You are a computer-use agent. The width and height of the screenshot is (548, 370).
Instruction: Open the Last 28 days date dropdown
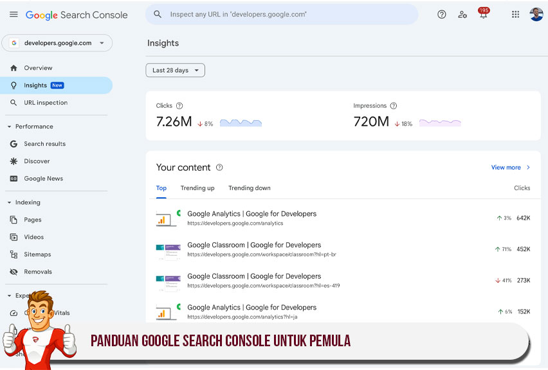pyautogui.click(x=176, y=70)
